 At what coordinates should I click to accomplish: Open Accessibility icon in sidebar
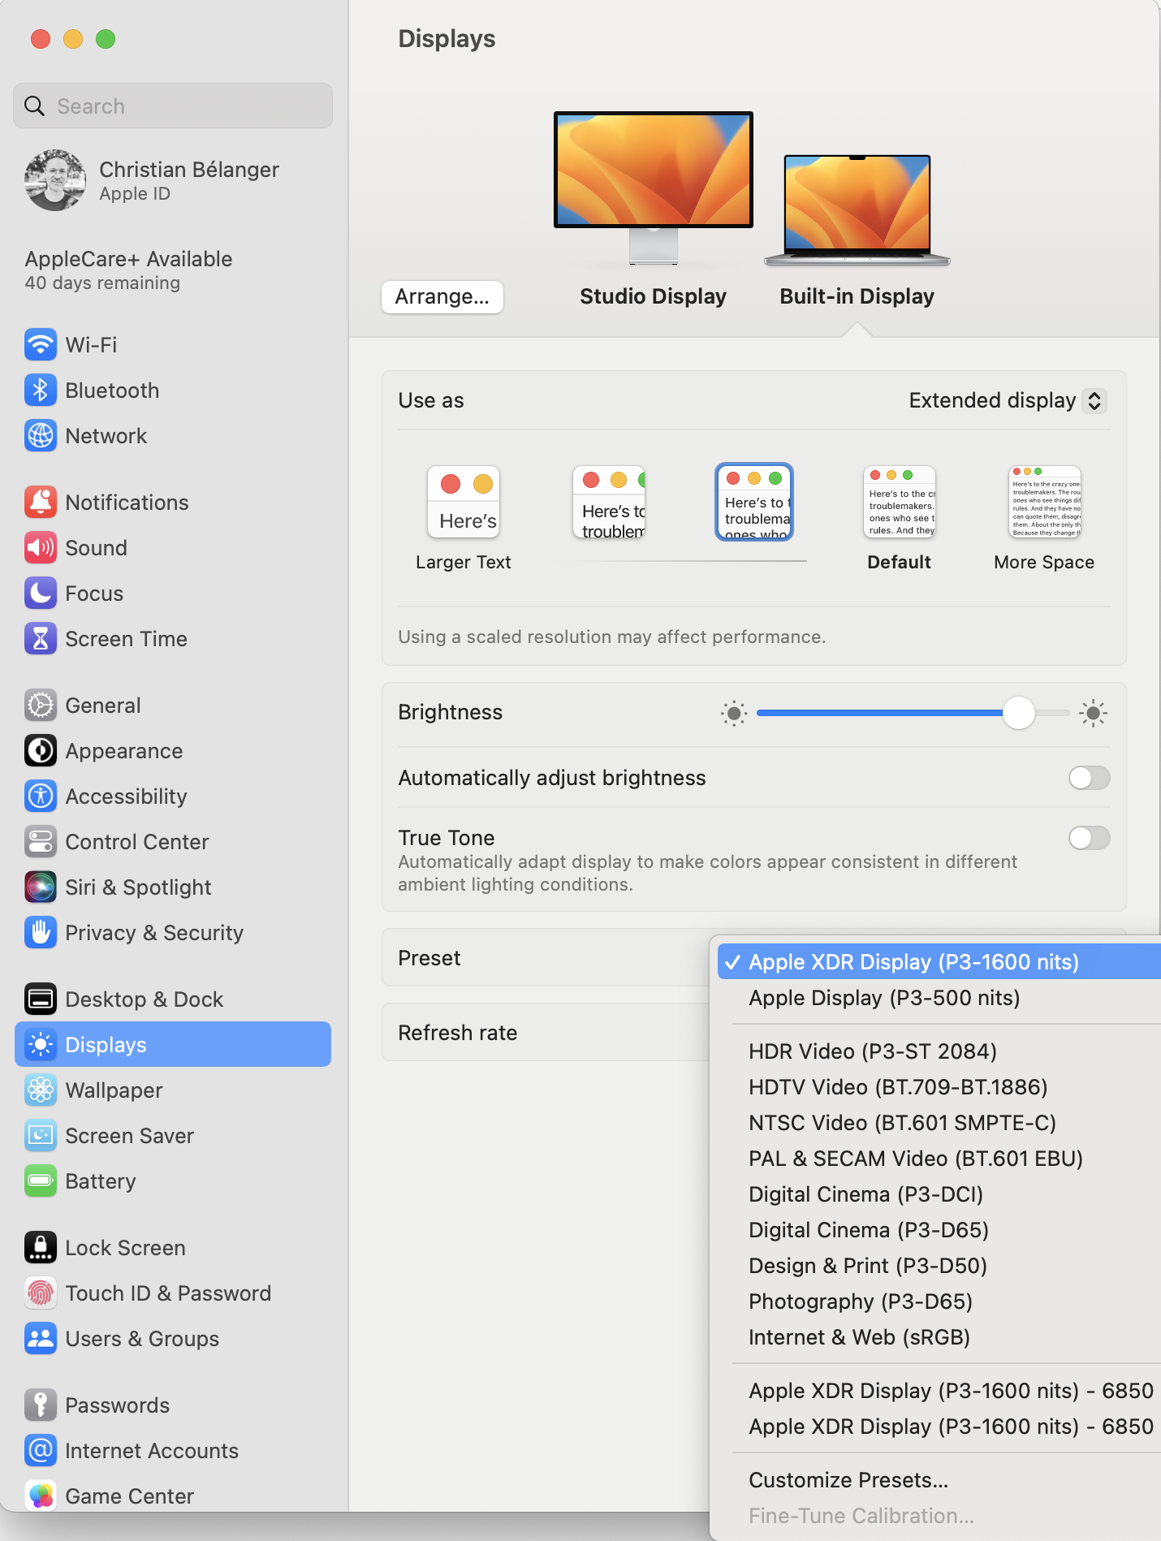pos(41,796)
